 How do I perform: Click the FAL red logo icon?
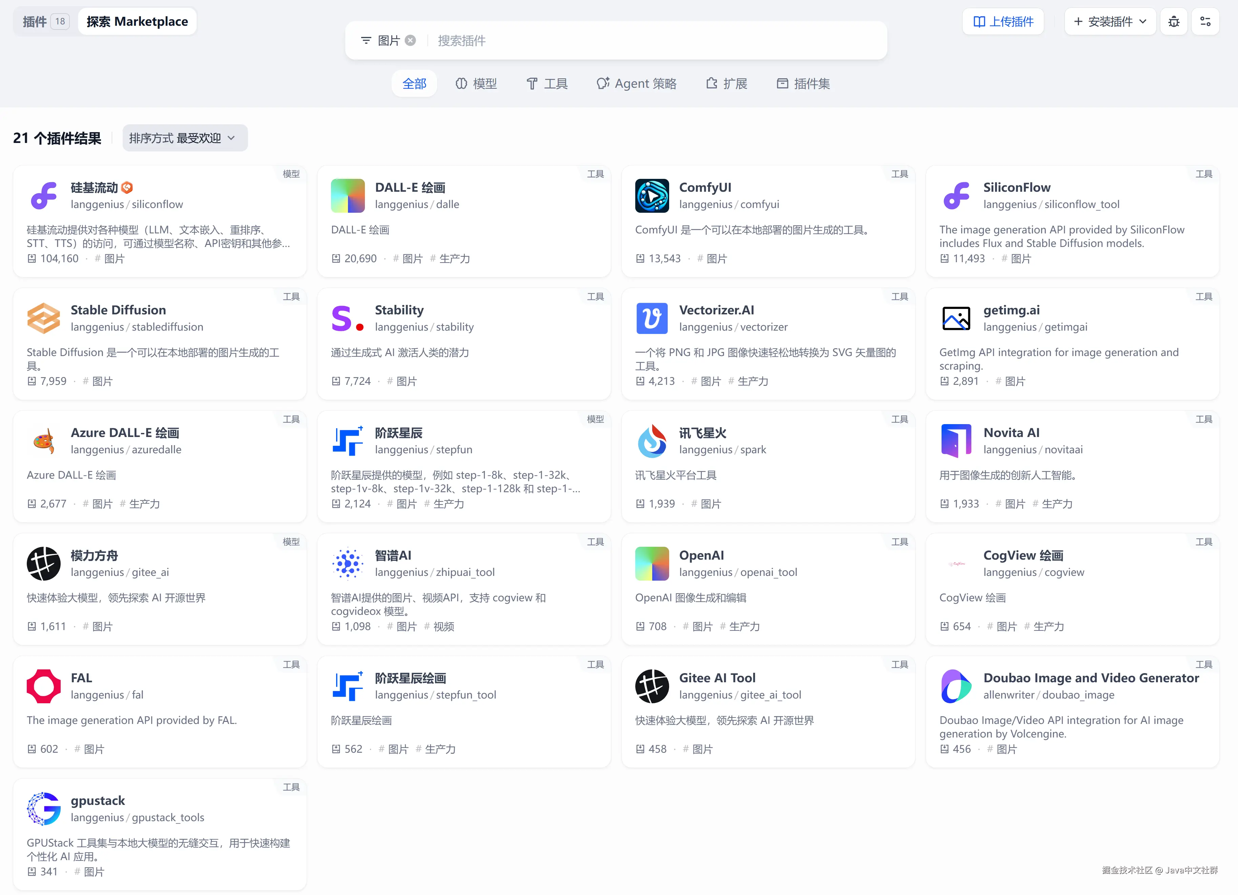click(x=44, y=686)
